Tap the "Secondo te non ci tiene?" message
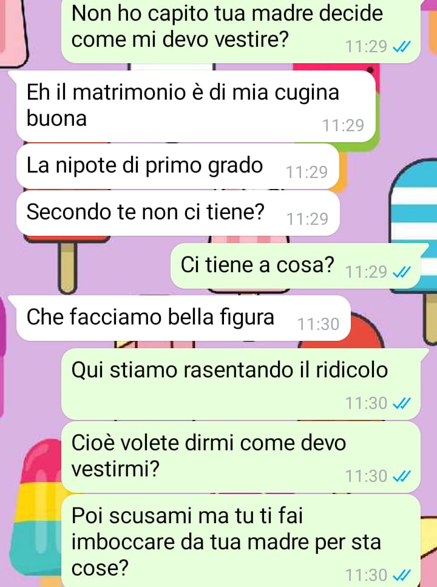This screenshot has height=587, width=437. [x=178, y=213]
